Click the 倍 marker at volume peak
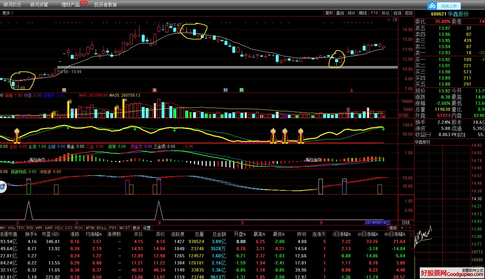The width and height of the screenshot is (485, 279). tap(70, 102)
